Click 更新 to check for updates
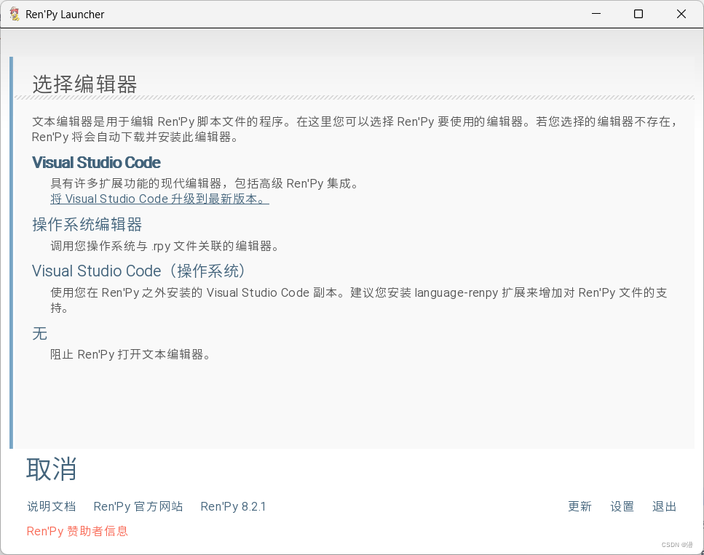The height and width of the screenshot is (555, 704). click(580, 506)
